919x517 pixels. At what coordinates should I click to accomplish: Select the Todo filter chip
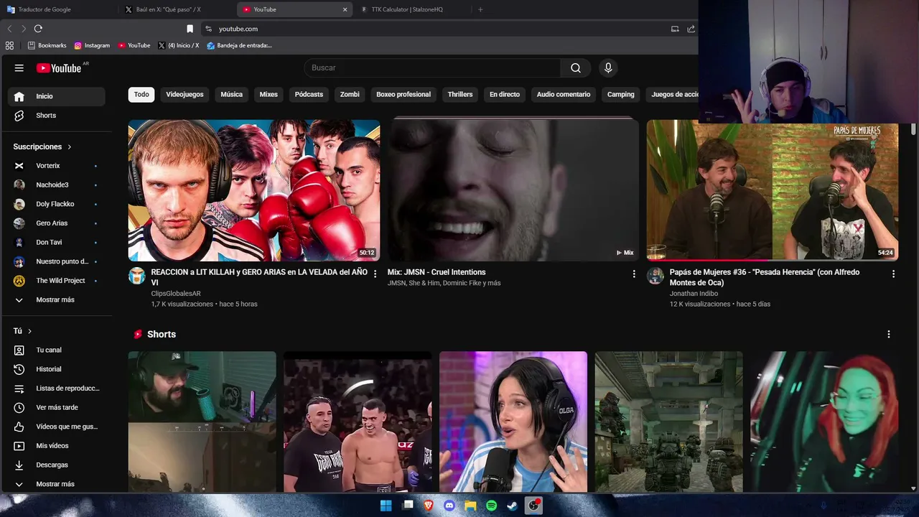coord(141,95)
